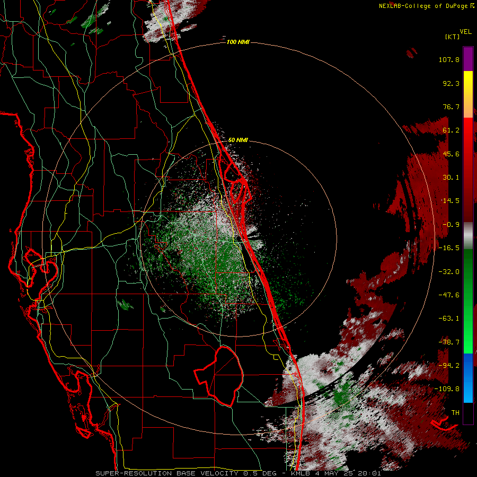Click the SUPER-RESOLUTION BASE VELOCITY caption
The height and width of the screenshot is (477, 477).
point(167,473)
